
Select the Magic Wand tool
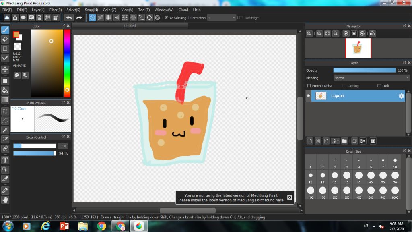tap(5, 130)
